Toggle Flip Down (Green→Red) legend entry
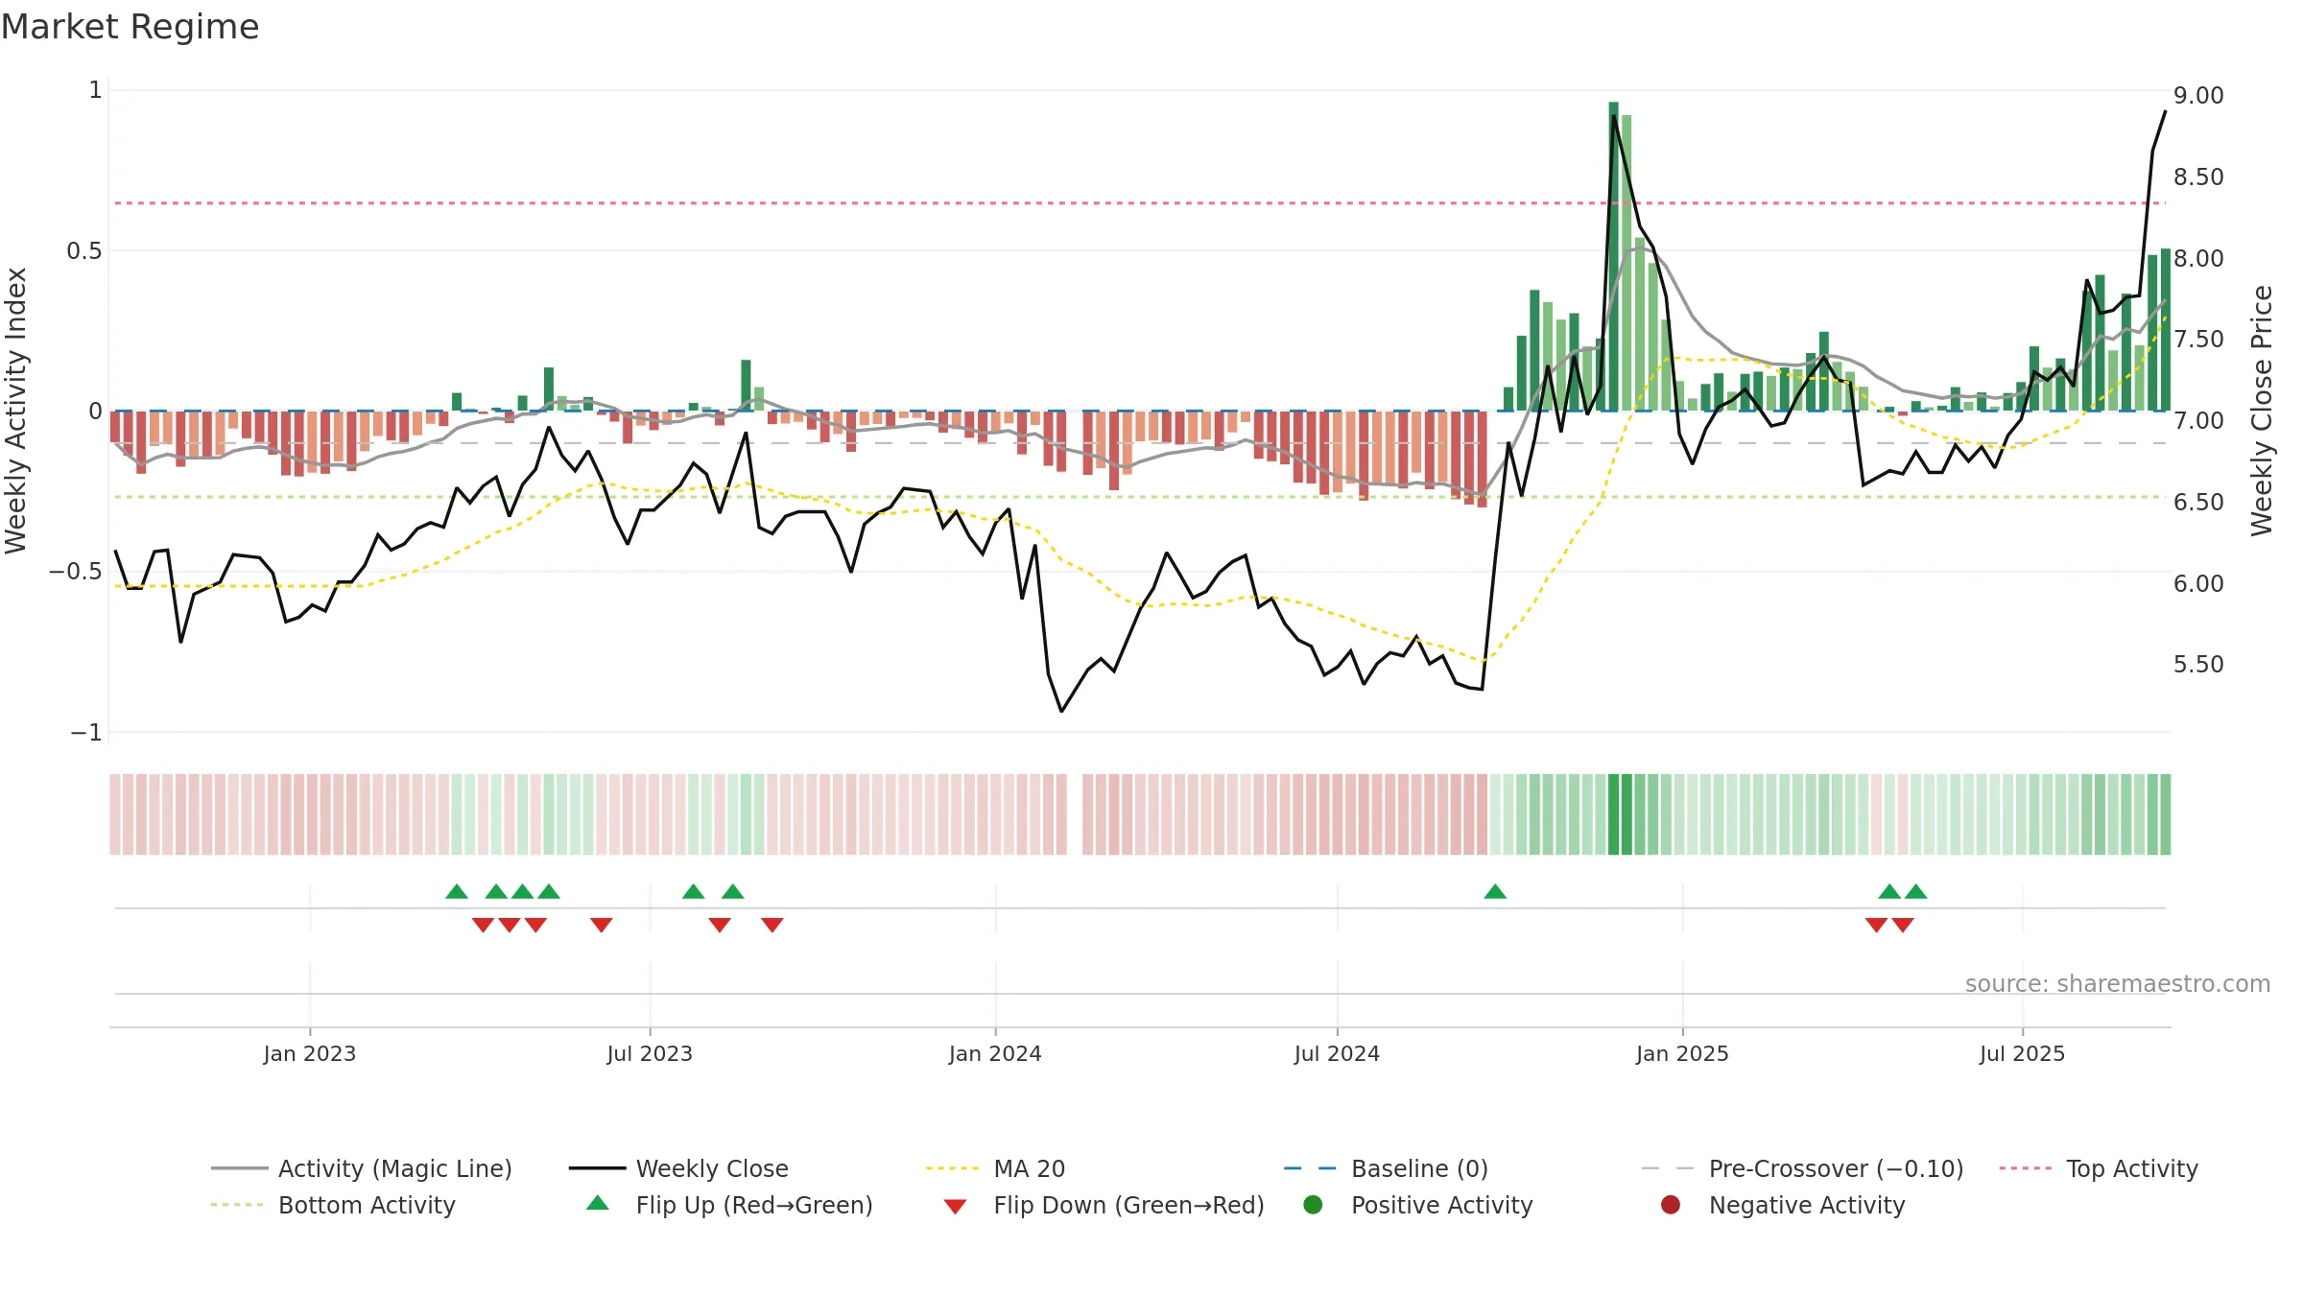 pos(1104,1205)
